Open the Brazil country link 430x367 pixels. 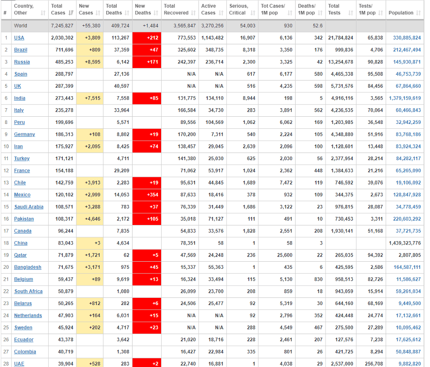coord(20,50)
